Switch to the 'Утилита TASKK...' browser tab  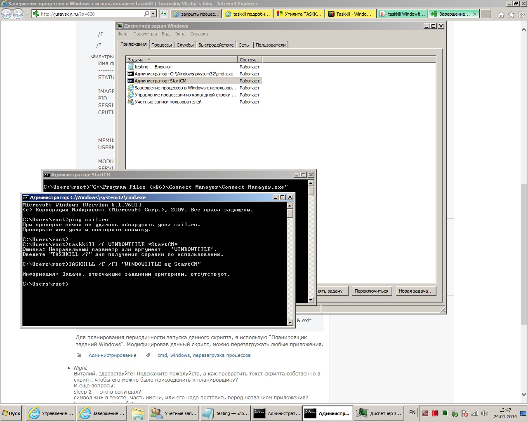299,14
